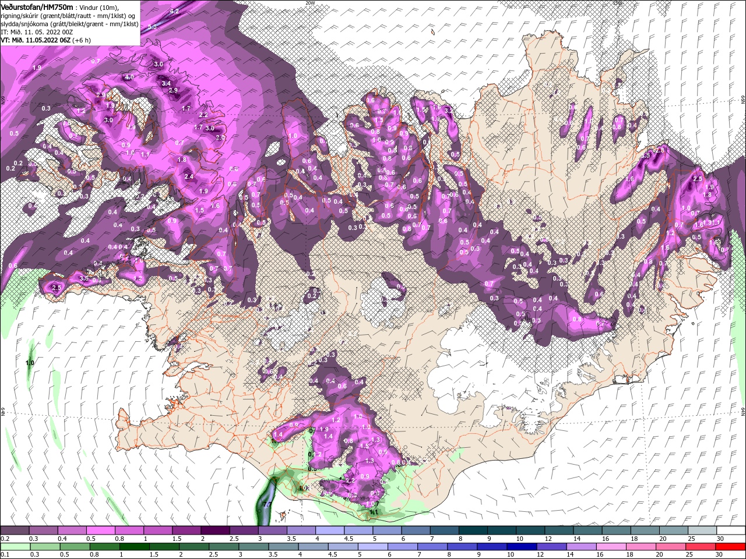Pick upper scale swatch between 2 and 2.5
This screenshot has width=746, height=559.
pos(215,530)
